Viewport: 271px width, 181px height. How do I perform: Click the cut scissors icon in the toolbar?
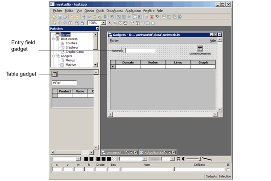pos(83,17)
